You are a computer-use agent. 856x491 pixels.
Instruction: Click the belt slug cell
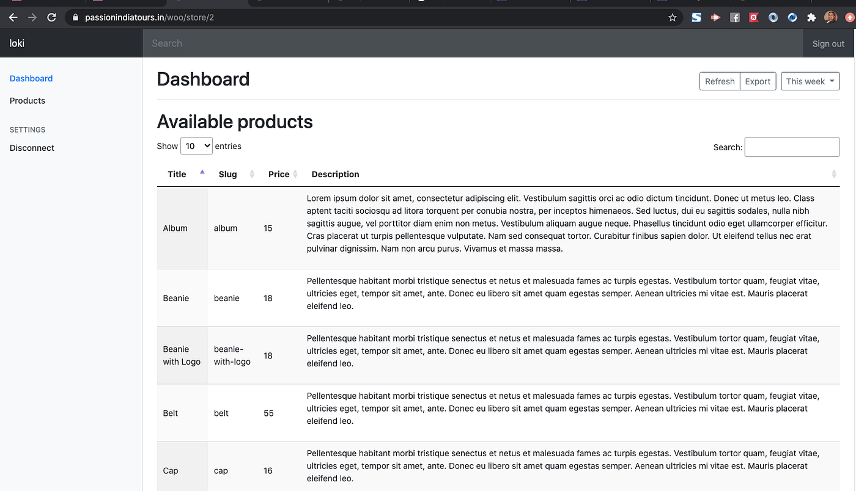233,413
